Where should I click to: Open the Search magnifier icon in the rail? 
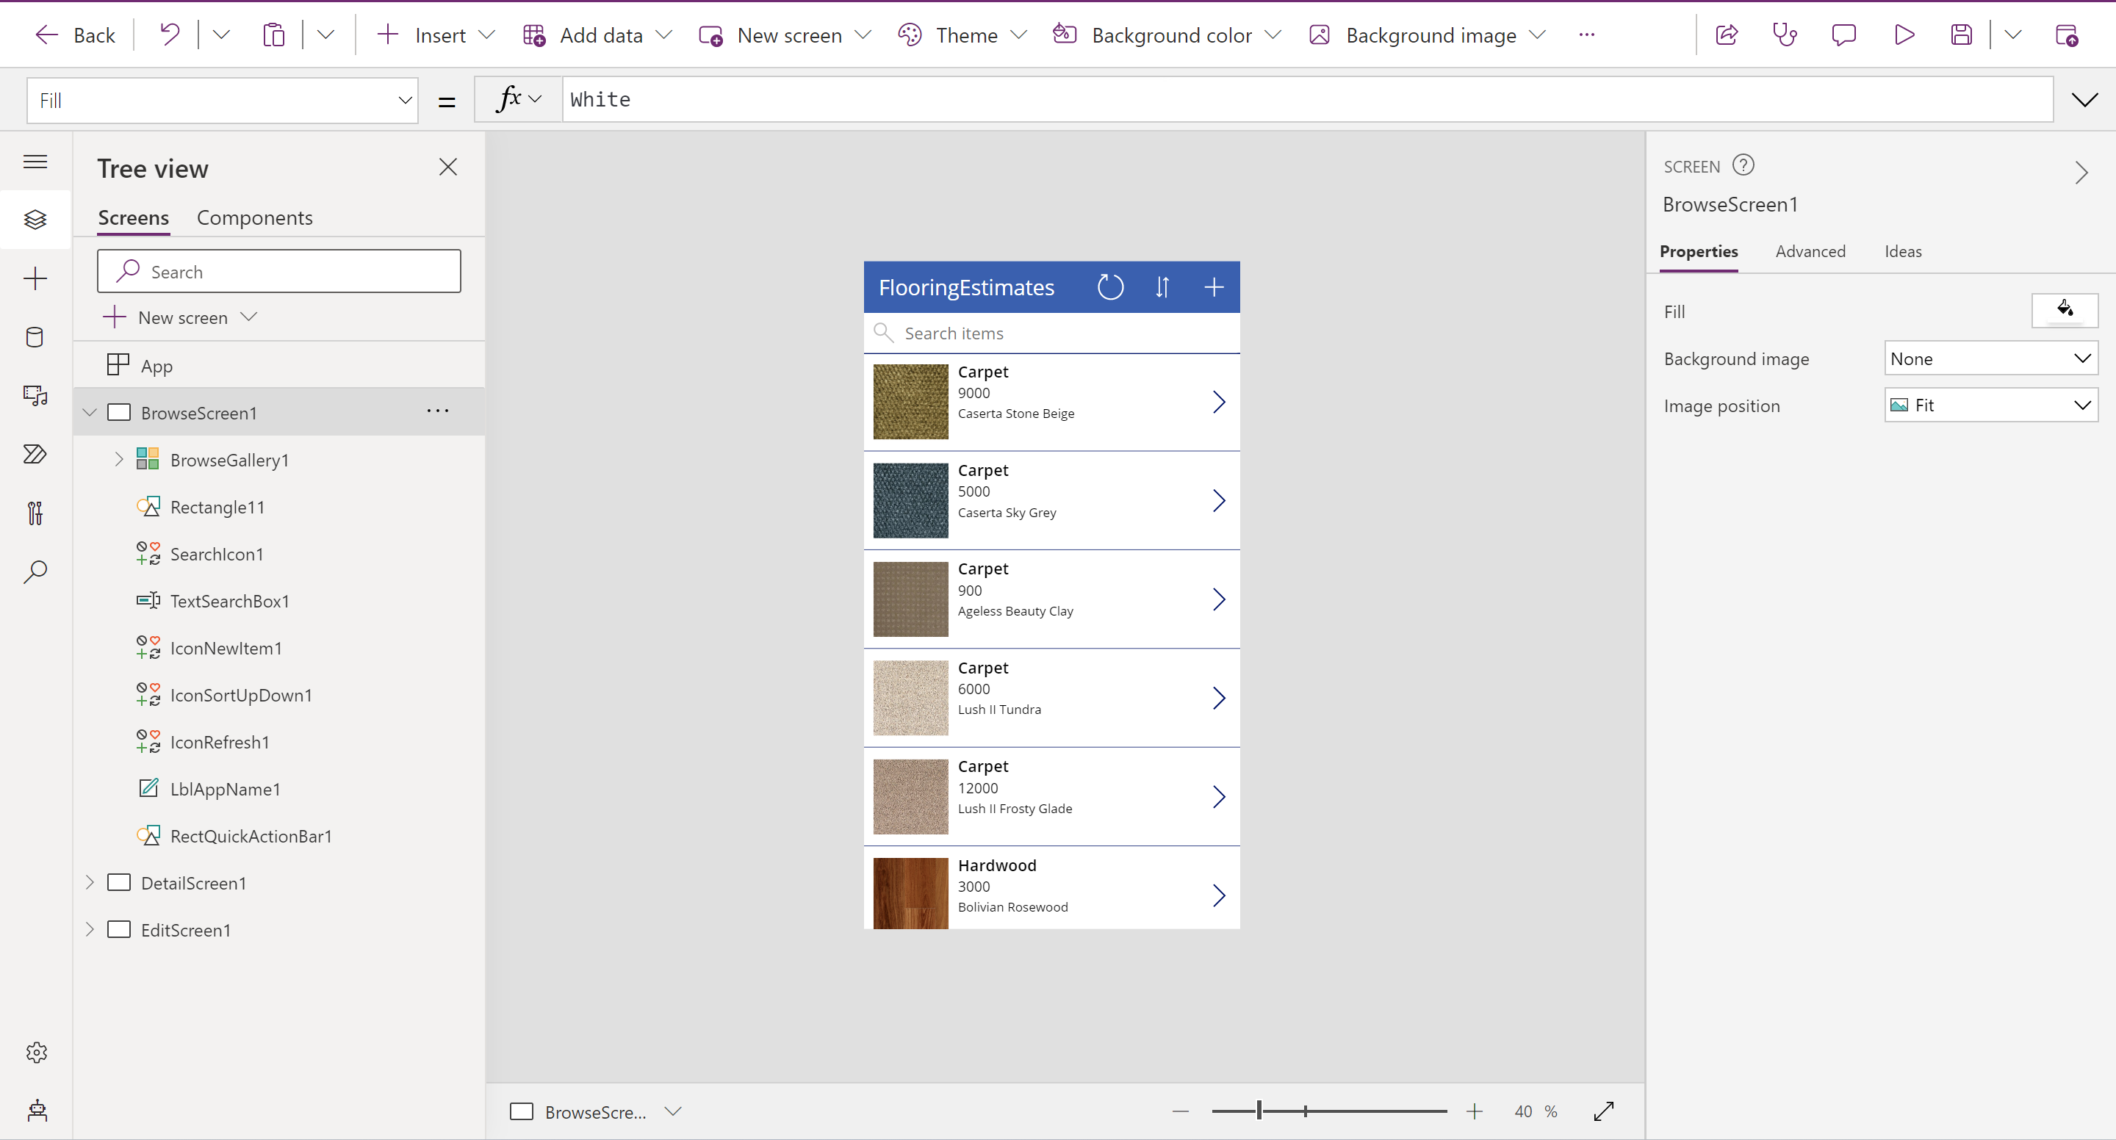point(35,571)
